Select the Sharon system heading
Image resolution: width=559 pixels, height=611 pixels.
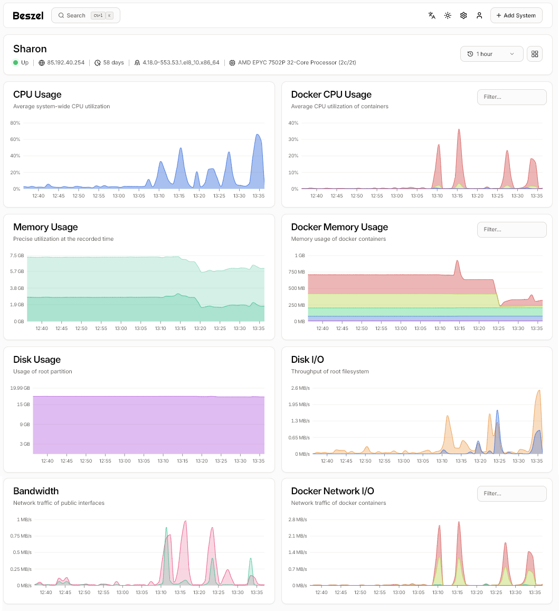[30, 49]
